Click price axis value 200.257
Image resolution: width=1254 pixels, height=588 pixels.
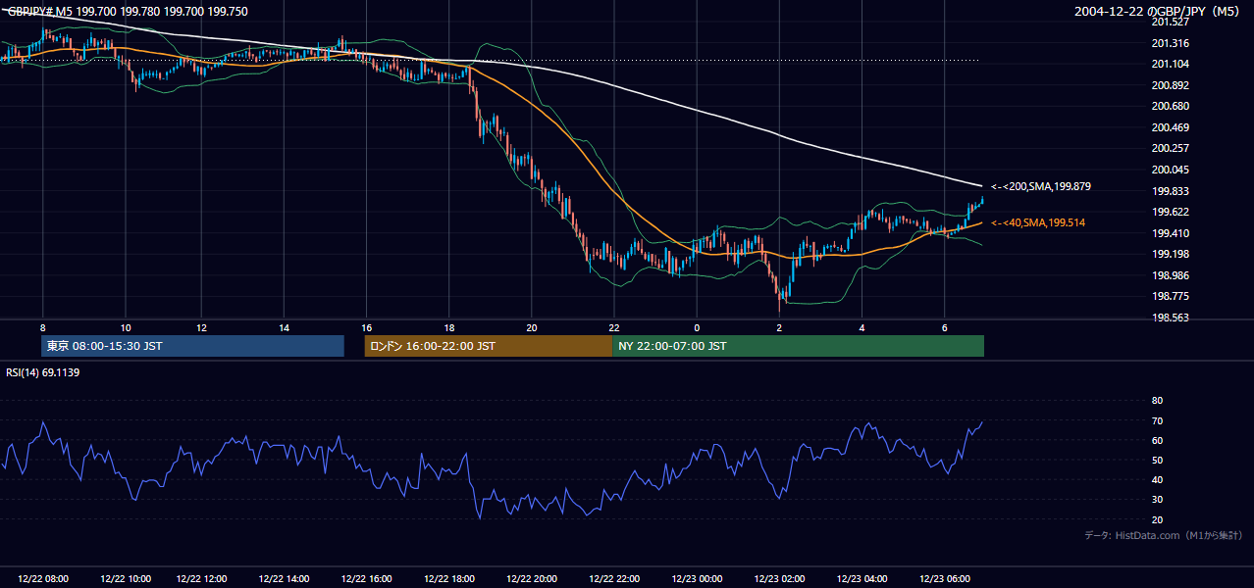pyautogui.click(x=1170, y=148)
